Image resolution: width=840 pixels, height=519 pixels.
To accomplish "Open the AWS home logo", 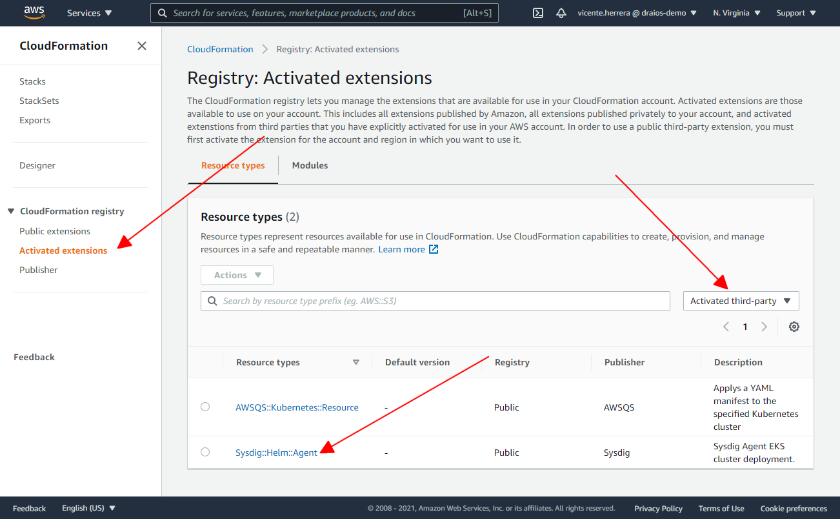I will pos(34,12).
